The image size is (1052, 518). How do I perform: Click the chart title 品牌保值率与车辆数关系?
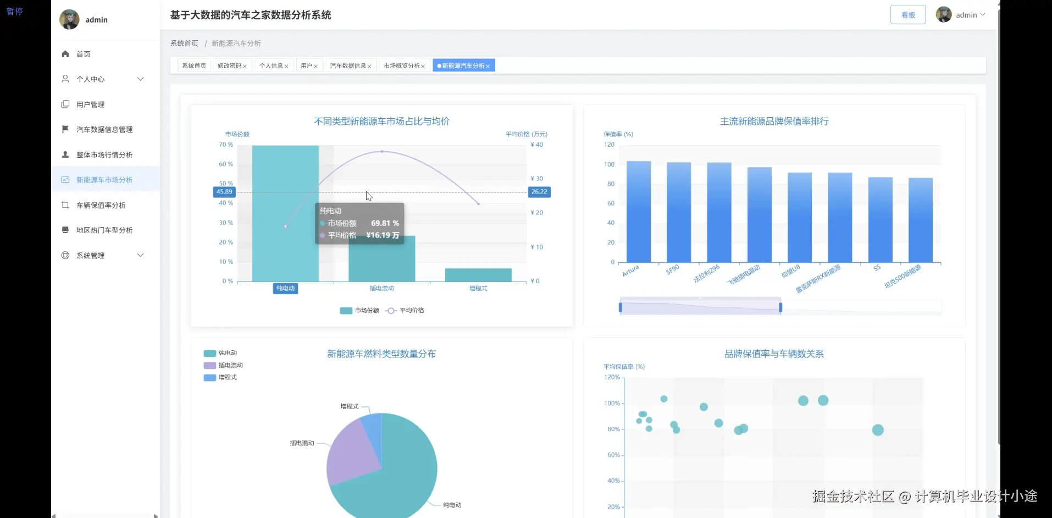click(774, 354)
